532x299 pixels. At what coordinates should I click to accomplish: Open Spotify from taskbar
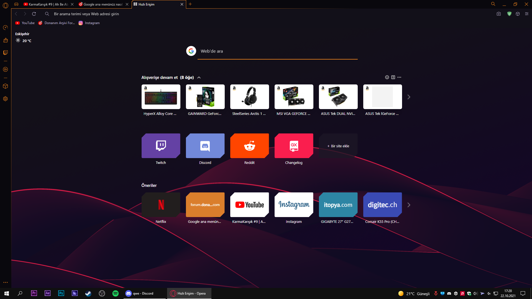pos(116,293)
